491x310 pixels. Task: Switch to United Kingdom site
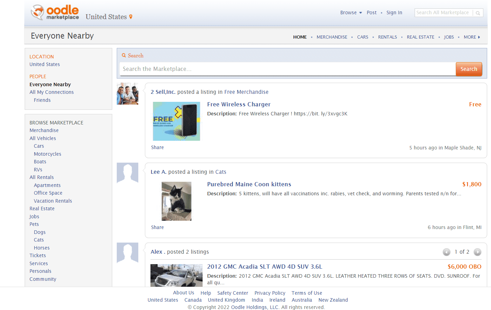click(226, 300)
